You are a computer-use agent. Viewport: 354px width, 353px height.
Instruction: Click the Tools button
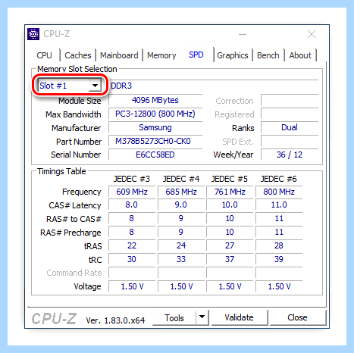174,317
